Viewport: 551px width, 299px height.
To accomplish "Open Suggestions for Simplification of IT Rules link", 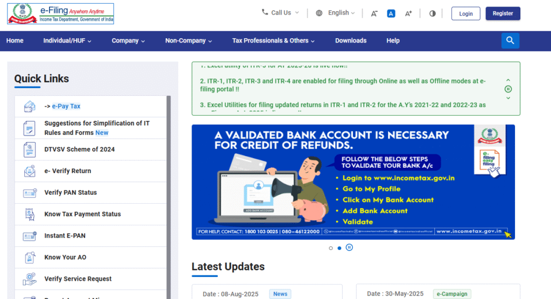I will 97,128.
